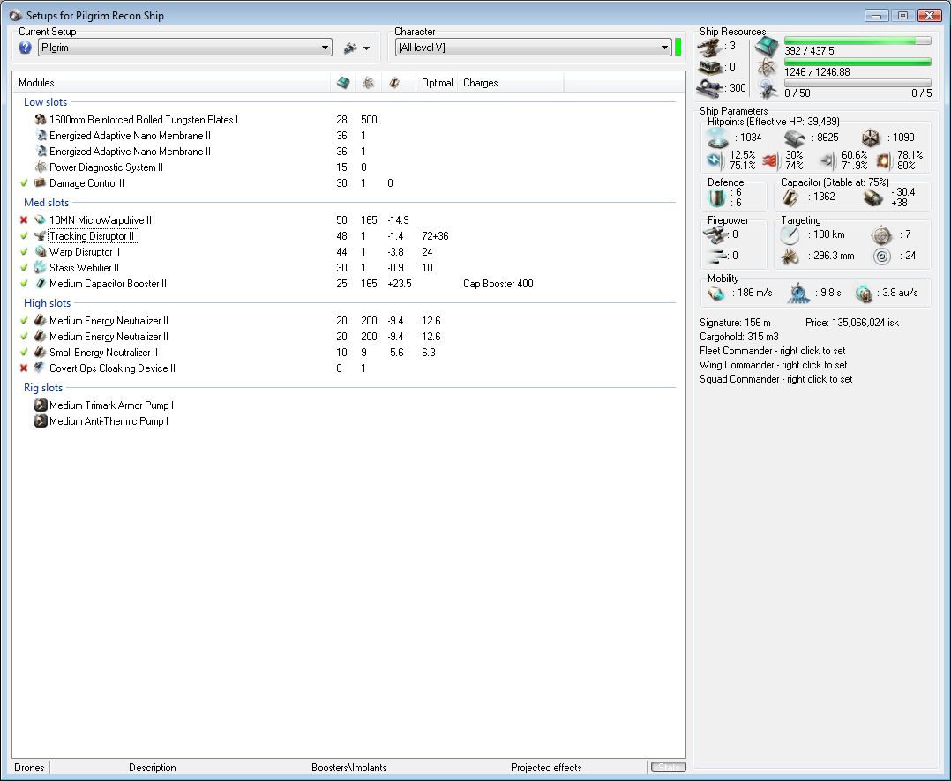This screenshot has height=781, width=951.
Task: Click the shield hitpoints icon showing 1034
Action: click(x=718, y=138)
